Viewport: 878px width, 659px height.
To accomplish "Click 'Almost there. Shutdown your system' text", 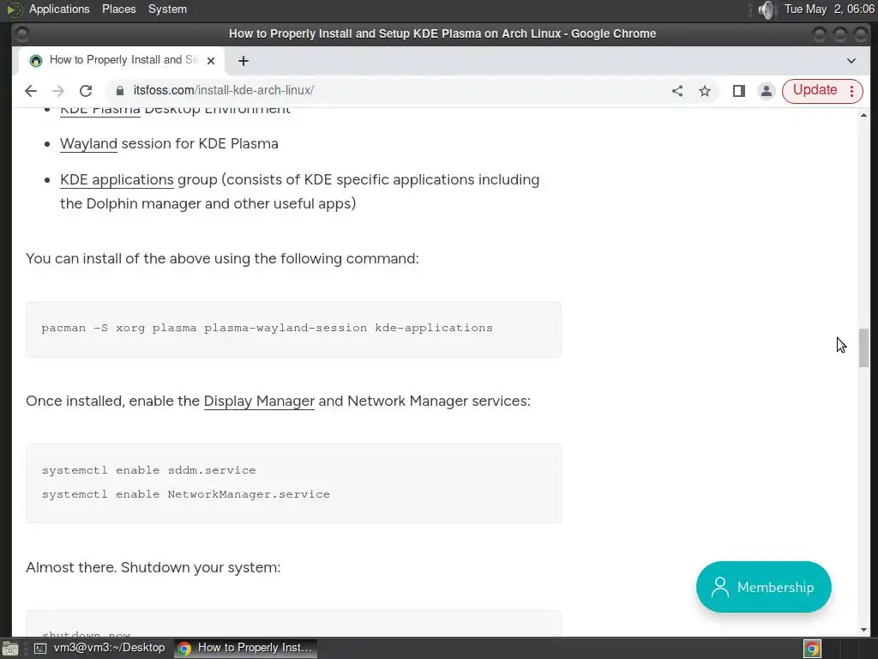I will (153, 568).
